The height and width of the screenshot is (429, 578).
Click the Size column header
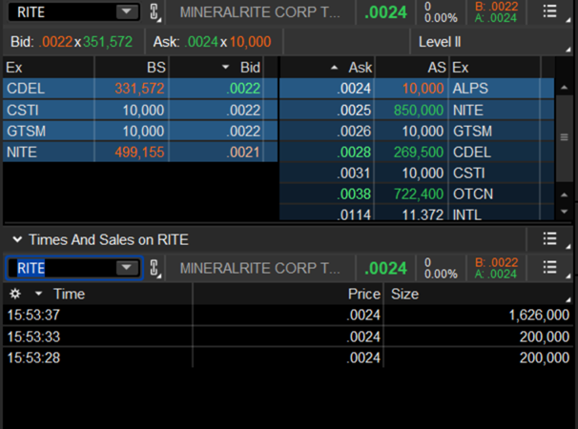pyautogui.click(x=404, y=294)
